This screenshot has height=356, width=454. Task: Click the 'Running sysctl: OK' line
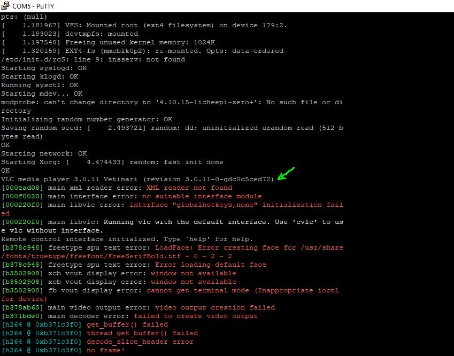pos(40,85)
